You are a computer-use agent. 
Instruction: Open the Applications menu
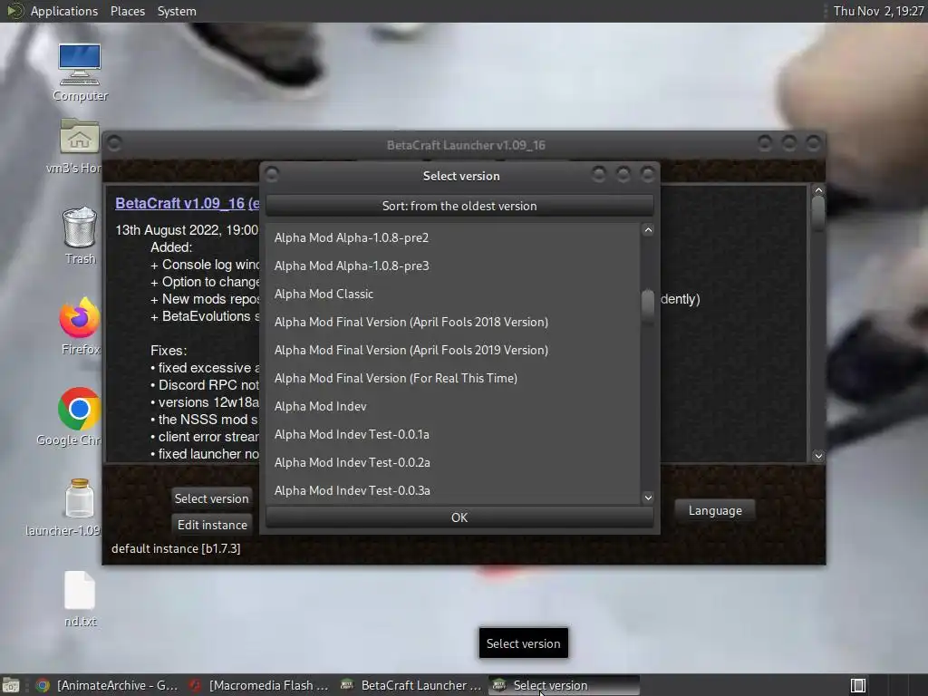[x=64, y=11]
